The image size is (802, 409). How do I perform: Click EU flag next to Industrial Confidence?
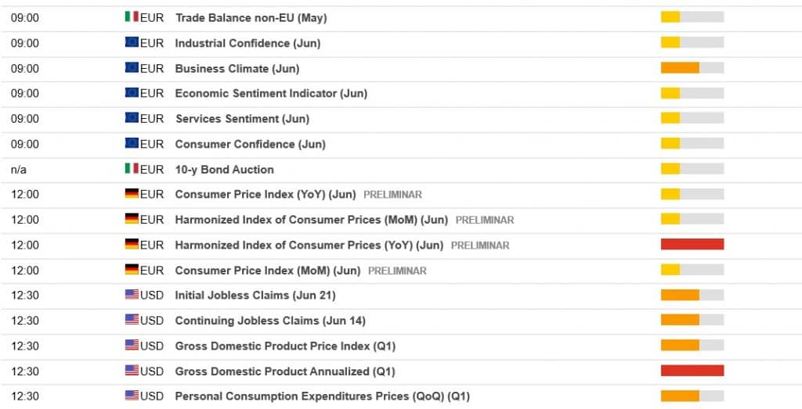point(132,43)
